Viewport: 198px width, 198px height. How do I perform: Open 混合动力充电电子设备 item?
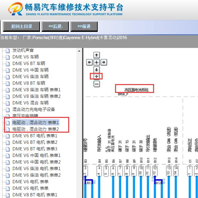click(34, 109)
